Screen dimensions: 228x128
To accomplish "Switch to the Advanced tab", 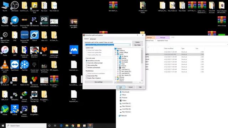I will tap(93, 39).
